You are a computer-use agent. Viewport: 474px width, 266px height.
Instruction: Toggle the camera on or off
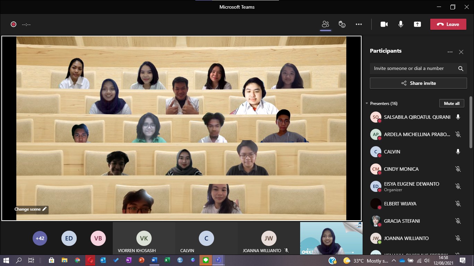(x=384, y=24)
